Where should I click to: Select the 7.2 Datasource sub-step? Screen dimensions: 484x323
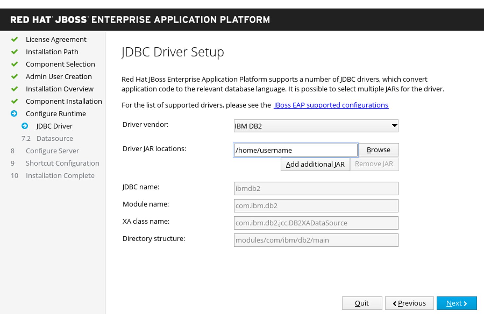click(x=47, y=138)
